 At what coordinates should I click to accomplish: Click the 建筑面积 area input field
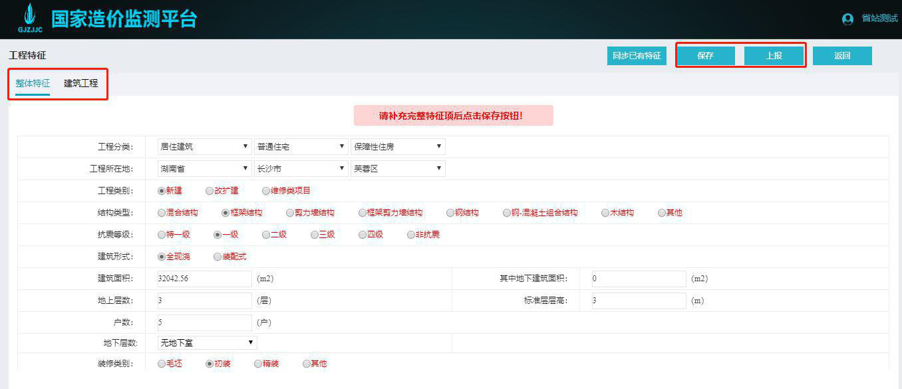[204, 278]
